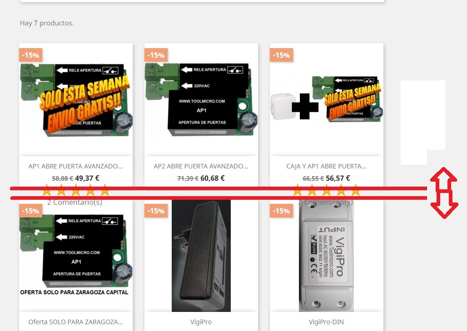Click the AP1 ABRE PUERTA AVANZADO... title link
Viewport: 467px width, 331px height.
[76, 166]
